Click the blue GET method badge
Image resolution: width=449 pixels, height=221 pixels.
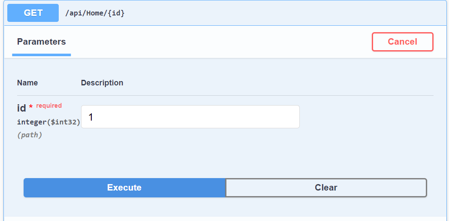click(x=33, y=13)
